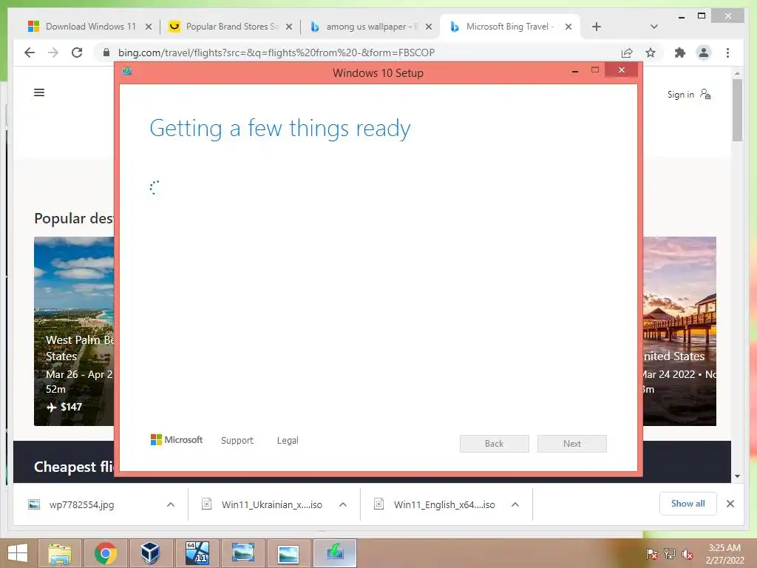Expand options for Win11_Ukrainian iso download

[343, 504]
